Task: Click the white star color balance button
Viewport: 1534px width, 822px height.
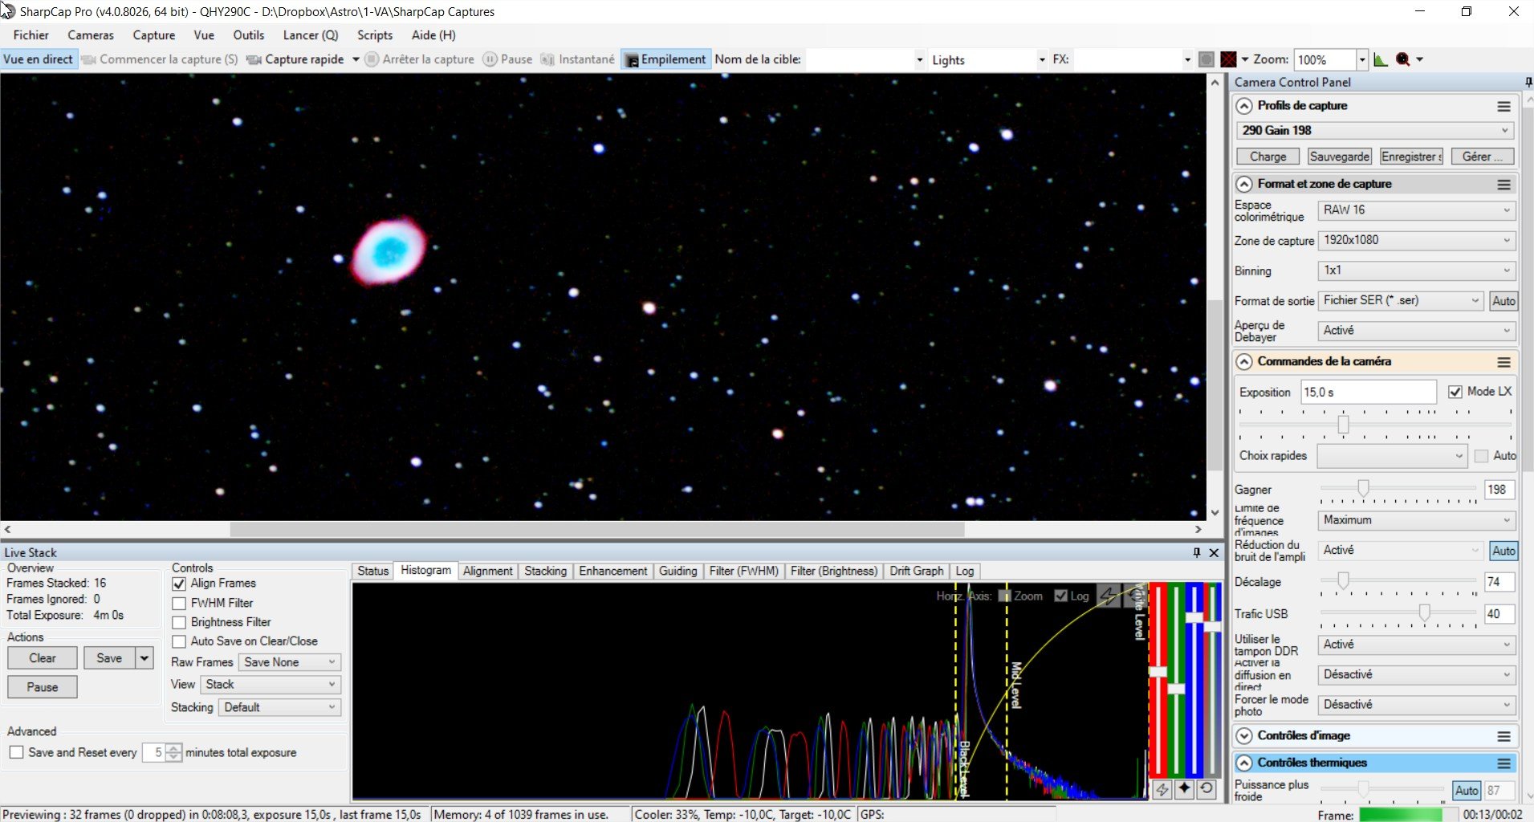Action: [x=1184, y=789]
